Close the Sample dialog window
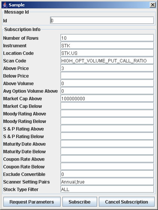Screen dimensions: 158x210 pos(152,5)
